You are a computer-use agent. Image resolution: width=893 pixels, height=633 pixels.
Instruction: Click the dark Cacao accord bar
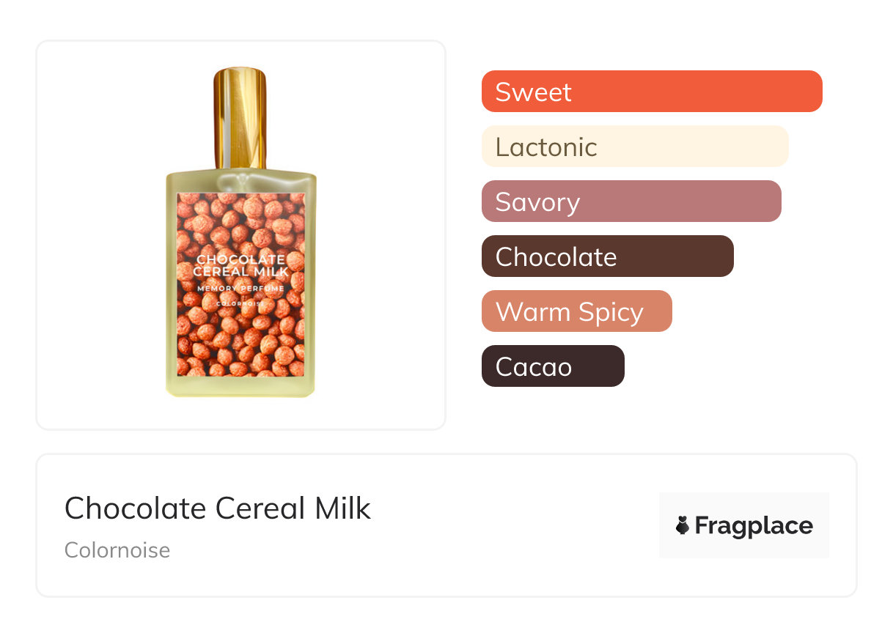tap(552, 366)
